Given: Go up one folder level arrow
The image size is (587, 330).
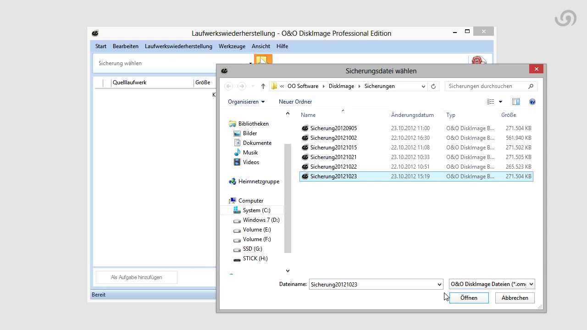Looking at the screenshot, I should (x=263, y=86).
